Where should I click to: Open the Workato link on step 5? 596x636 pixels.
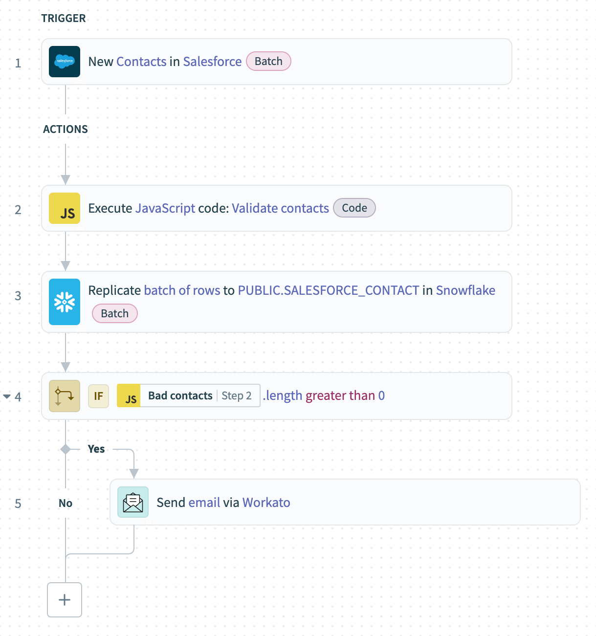tap(266, 502)
